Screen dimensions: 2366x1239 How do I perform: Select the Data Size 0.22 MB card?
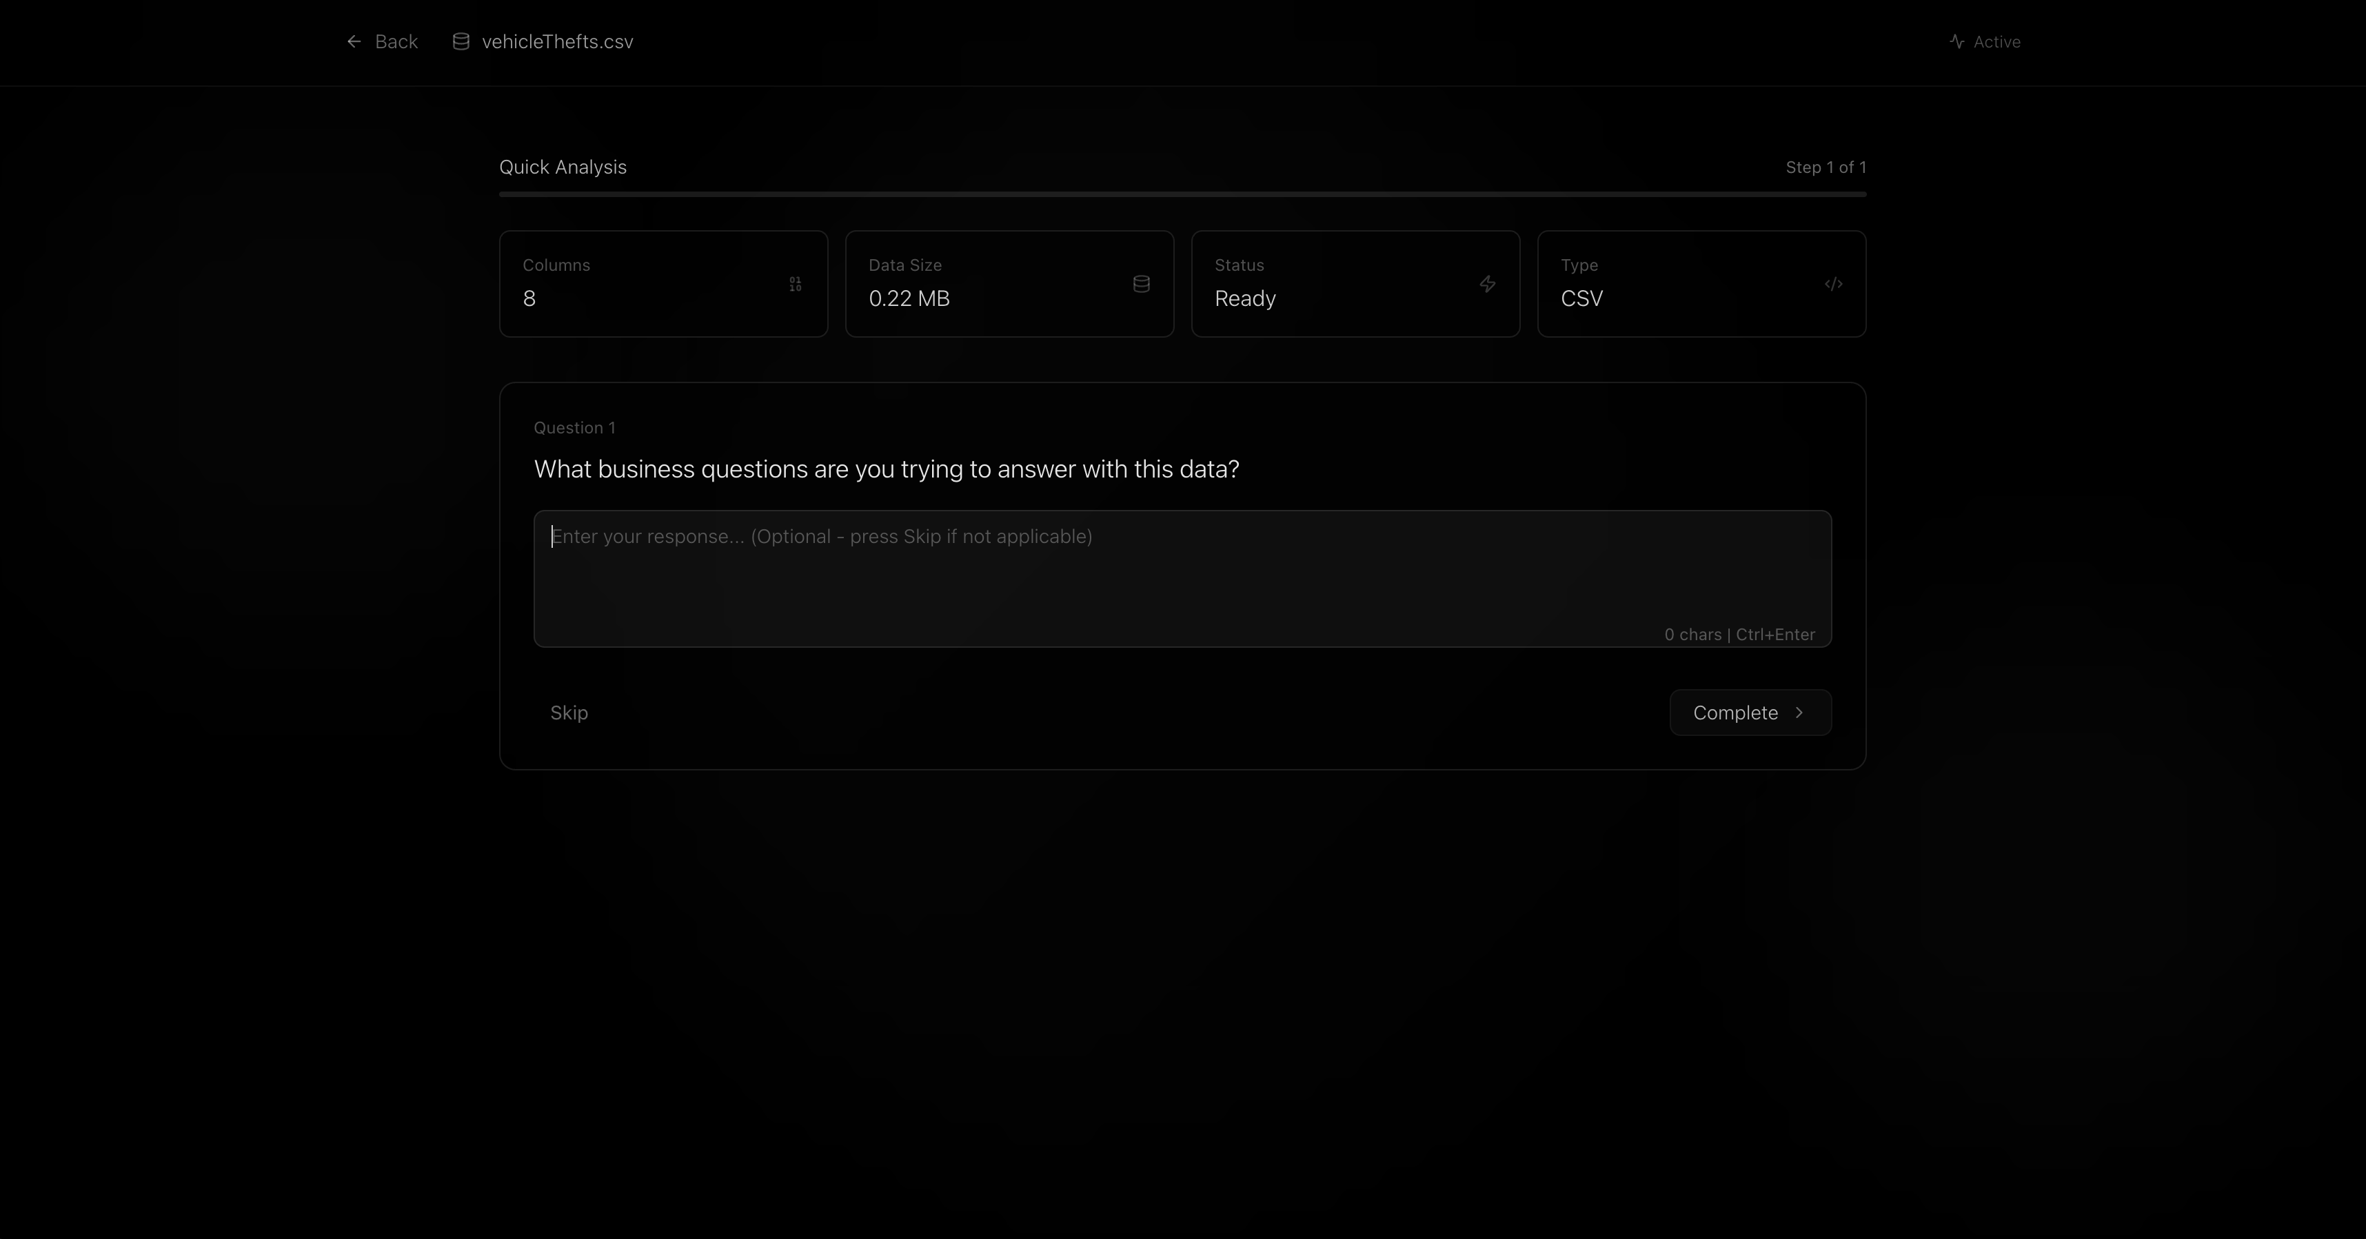click(x=1009, y=284)
